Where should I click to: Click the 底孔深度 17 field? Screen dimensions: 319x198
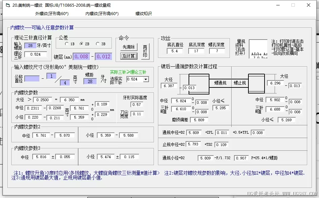pyautogui.click(x=196, y=51)
